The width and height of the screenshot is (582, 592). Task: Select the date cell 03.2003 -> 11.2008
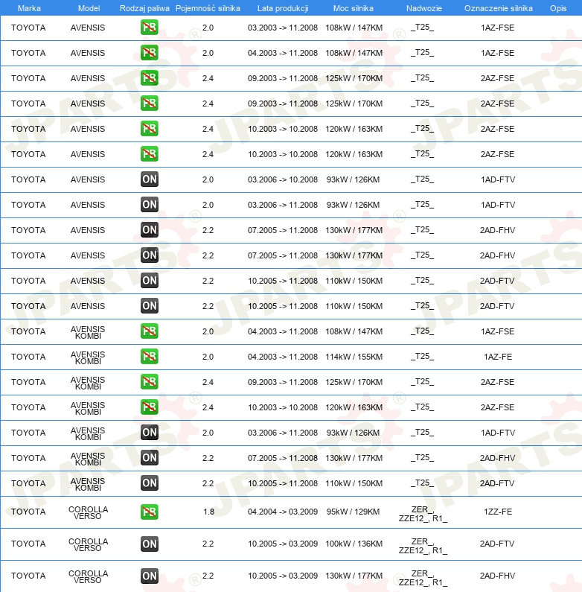coord(283,28)
